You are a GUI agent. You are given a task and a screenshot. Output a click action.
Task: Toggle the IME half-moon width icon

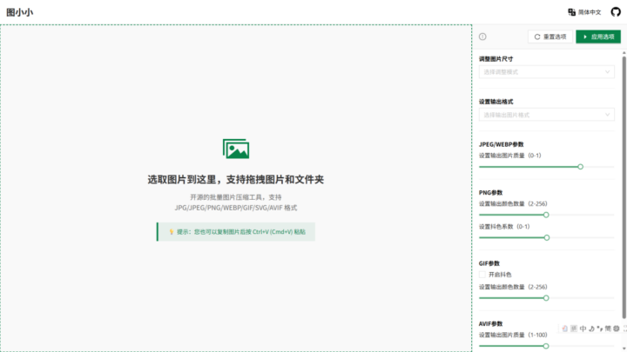click(x=591, y=329)
